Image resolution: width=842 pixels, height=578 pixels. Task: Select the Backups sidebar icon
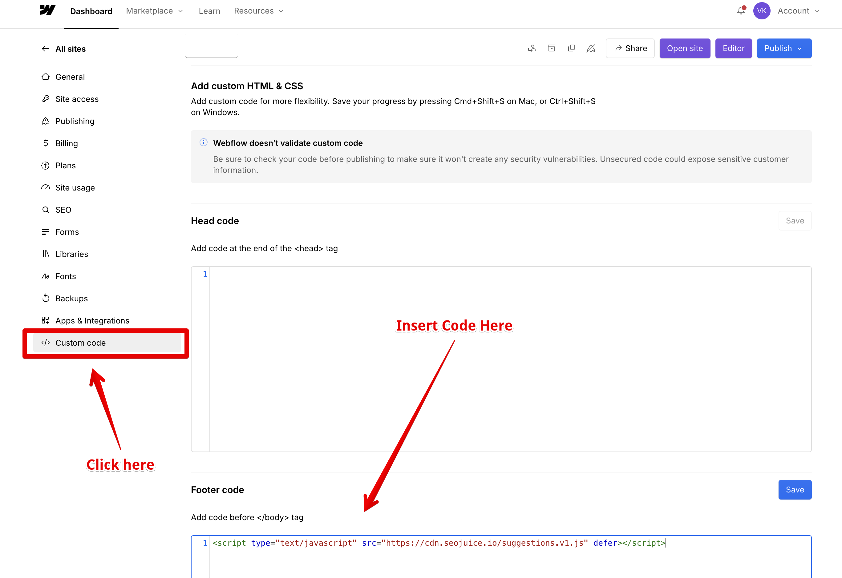pos(46,298)
